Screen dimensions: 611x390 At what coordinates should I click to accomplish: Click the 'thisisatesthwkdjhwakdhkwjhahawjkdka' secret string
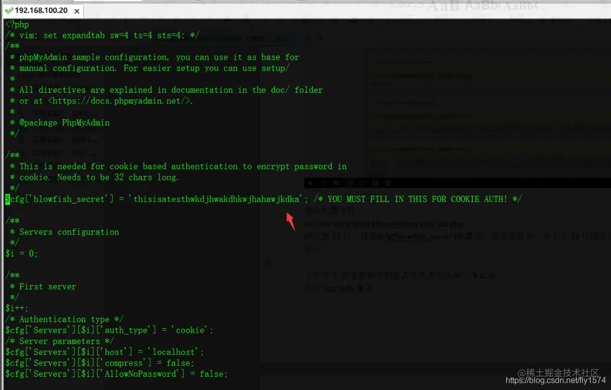pos(217,199)
